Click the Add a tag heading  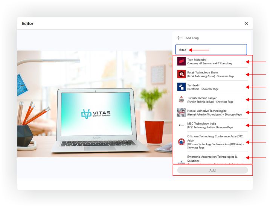192,38
